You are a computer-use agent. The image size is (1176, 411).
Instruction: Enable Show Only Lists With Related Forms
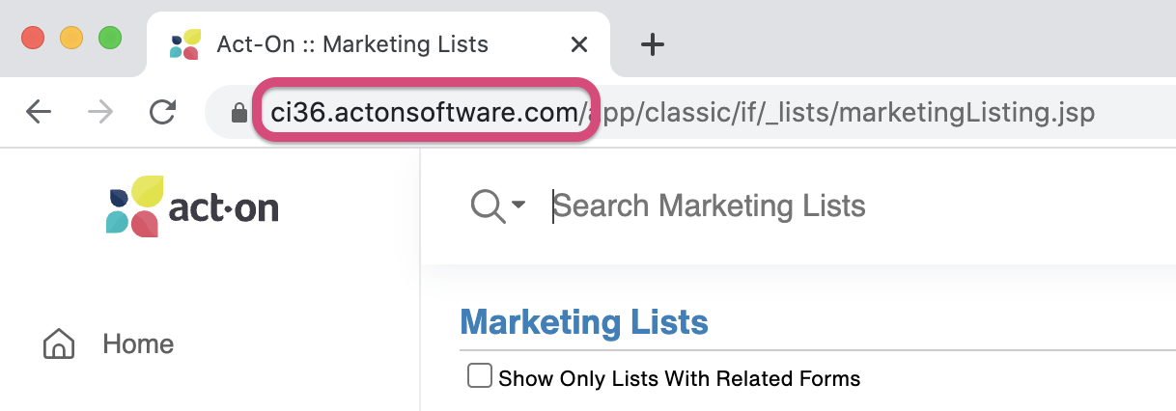point(479,376)
